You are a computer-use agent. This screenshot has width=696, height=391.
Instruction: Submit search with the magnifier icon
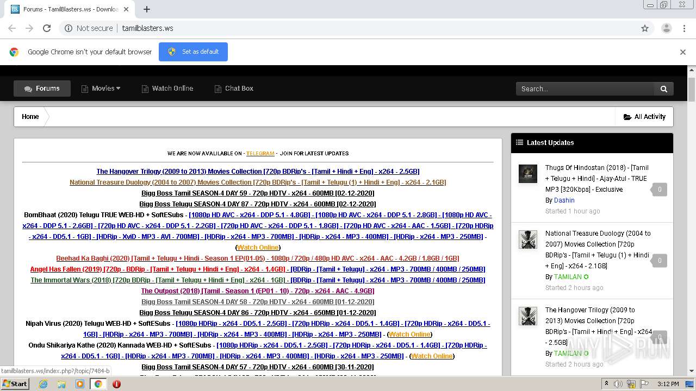664,89
